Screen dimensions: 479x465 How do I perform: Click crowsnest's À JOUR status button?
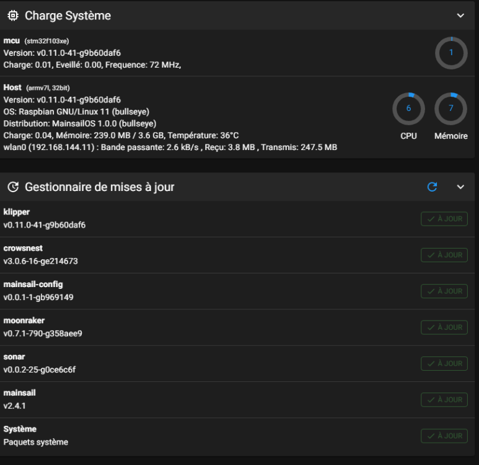click(x=444, y=255)
